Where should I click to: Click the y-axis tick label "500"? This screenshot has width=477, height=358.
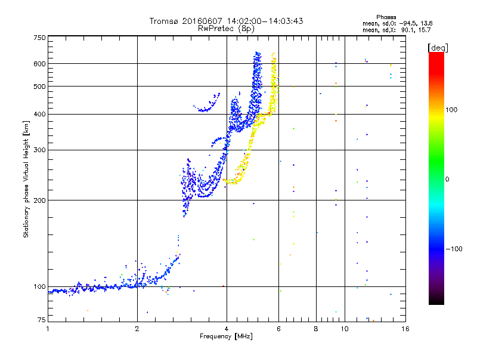coord(39,87)
